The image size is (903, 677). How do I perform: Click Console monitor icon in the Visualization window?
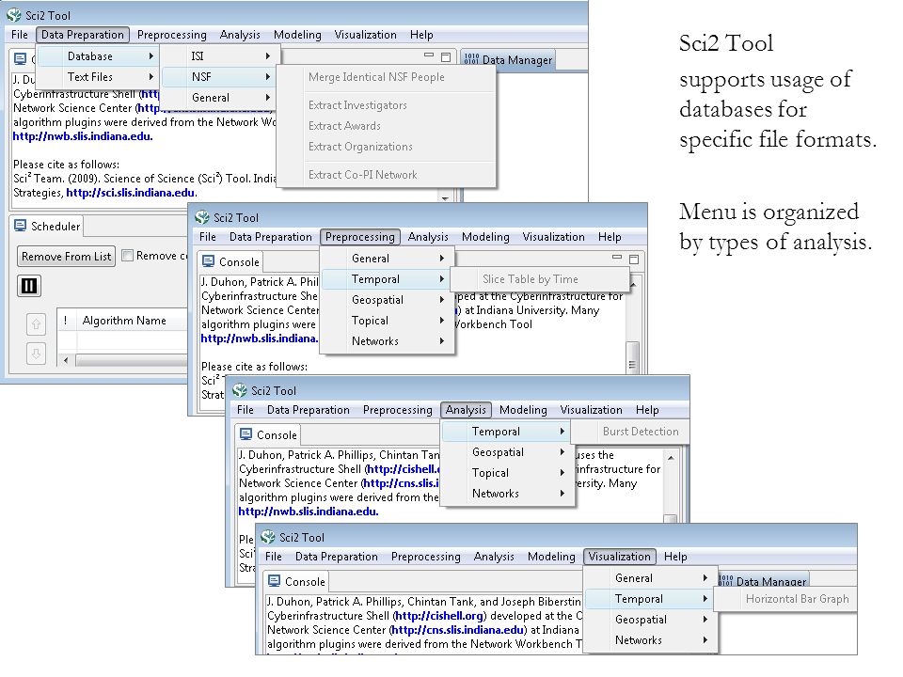274,581
